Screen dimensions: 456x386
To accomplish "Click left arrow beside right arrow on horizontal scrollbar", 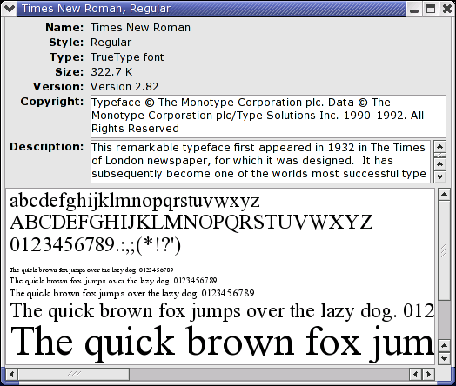I will (416, 374).
